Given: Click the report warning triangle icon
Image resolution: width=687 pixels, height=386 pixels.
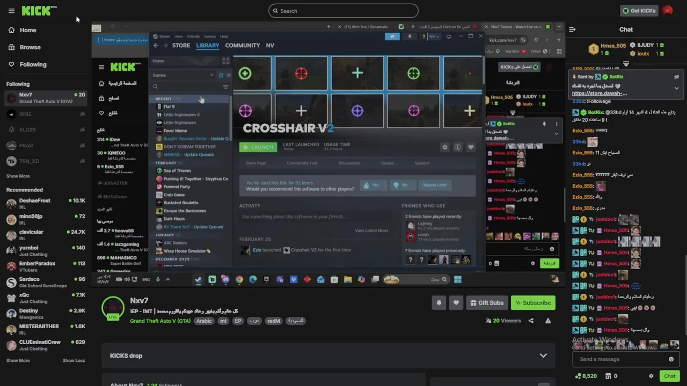Looking at the screenshot, I should click(x=548, y=321).
